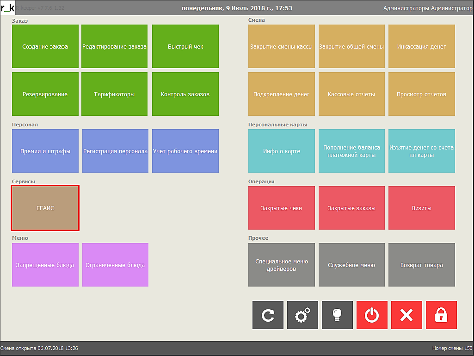This screenshot has height=356, width=474.
Task: Click the red X icon button
Action: click(406, 315)
